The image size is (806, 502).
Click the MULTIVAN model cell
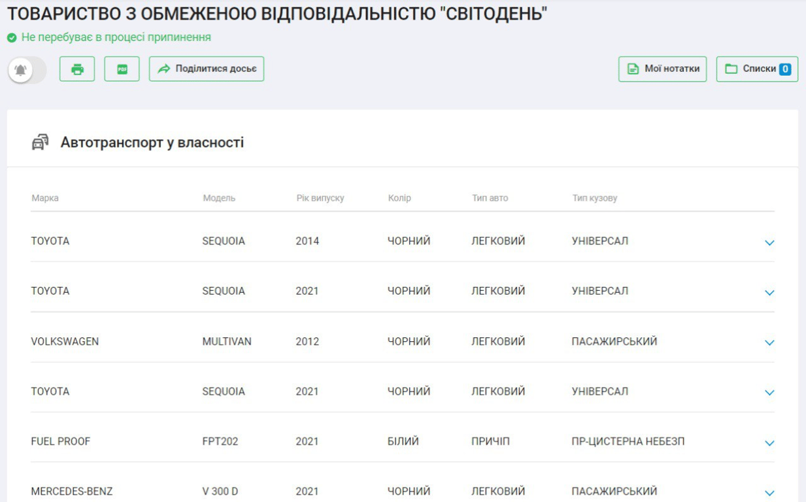227,341
